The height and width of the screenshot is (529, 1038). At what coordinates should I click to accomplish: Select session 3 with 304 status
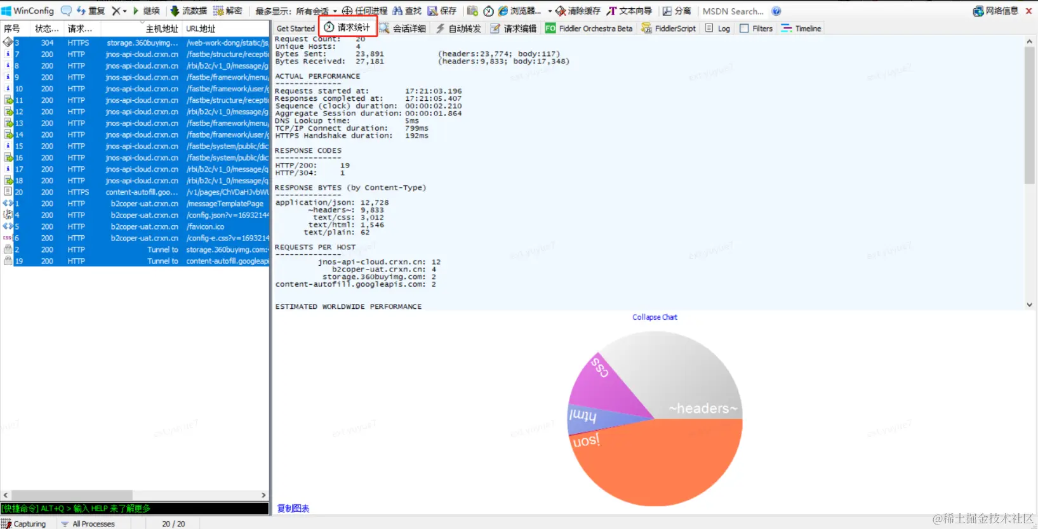(x=135, y=43)
